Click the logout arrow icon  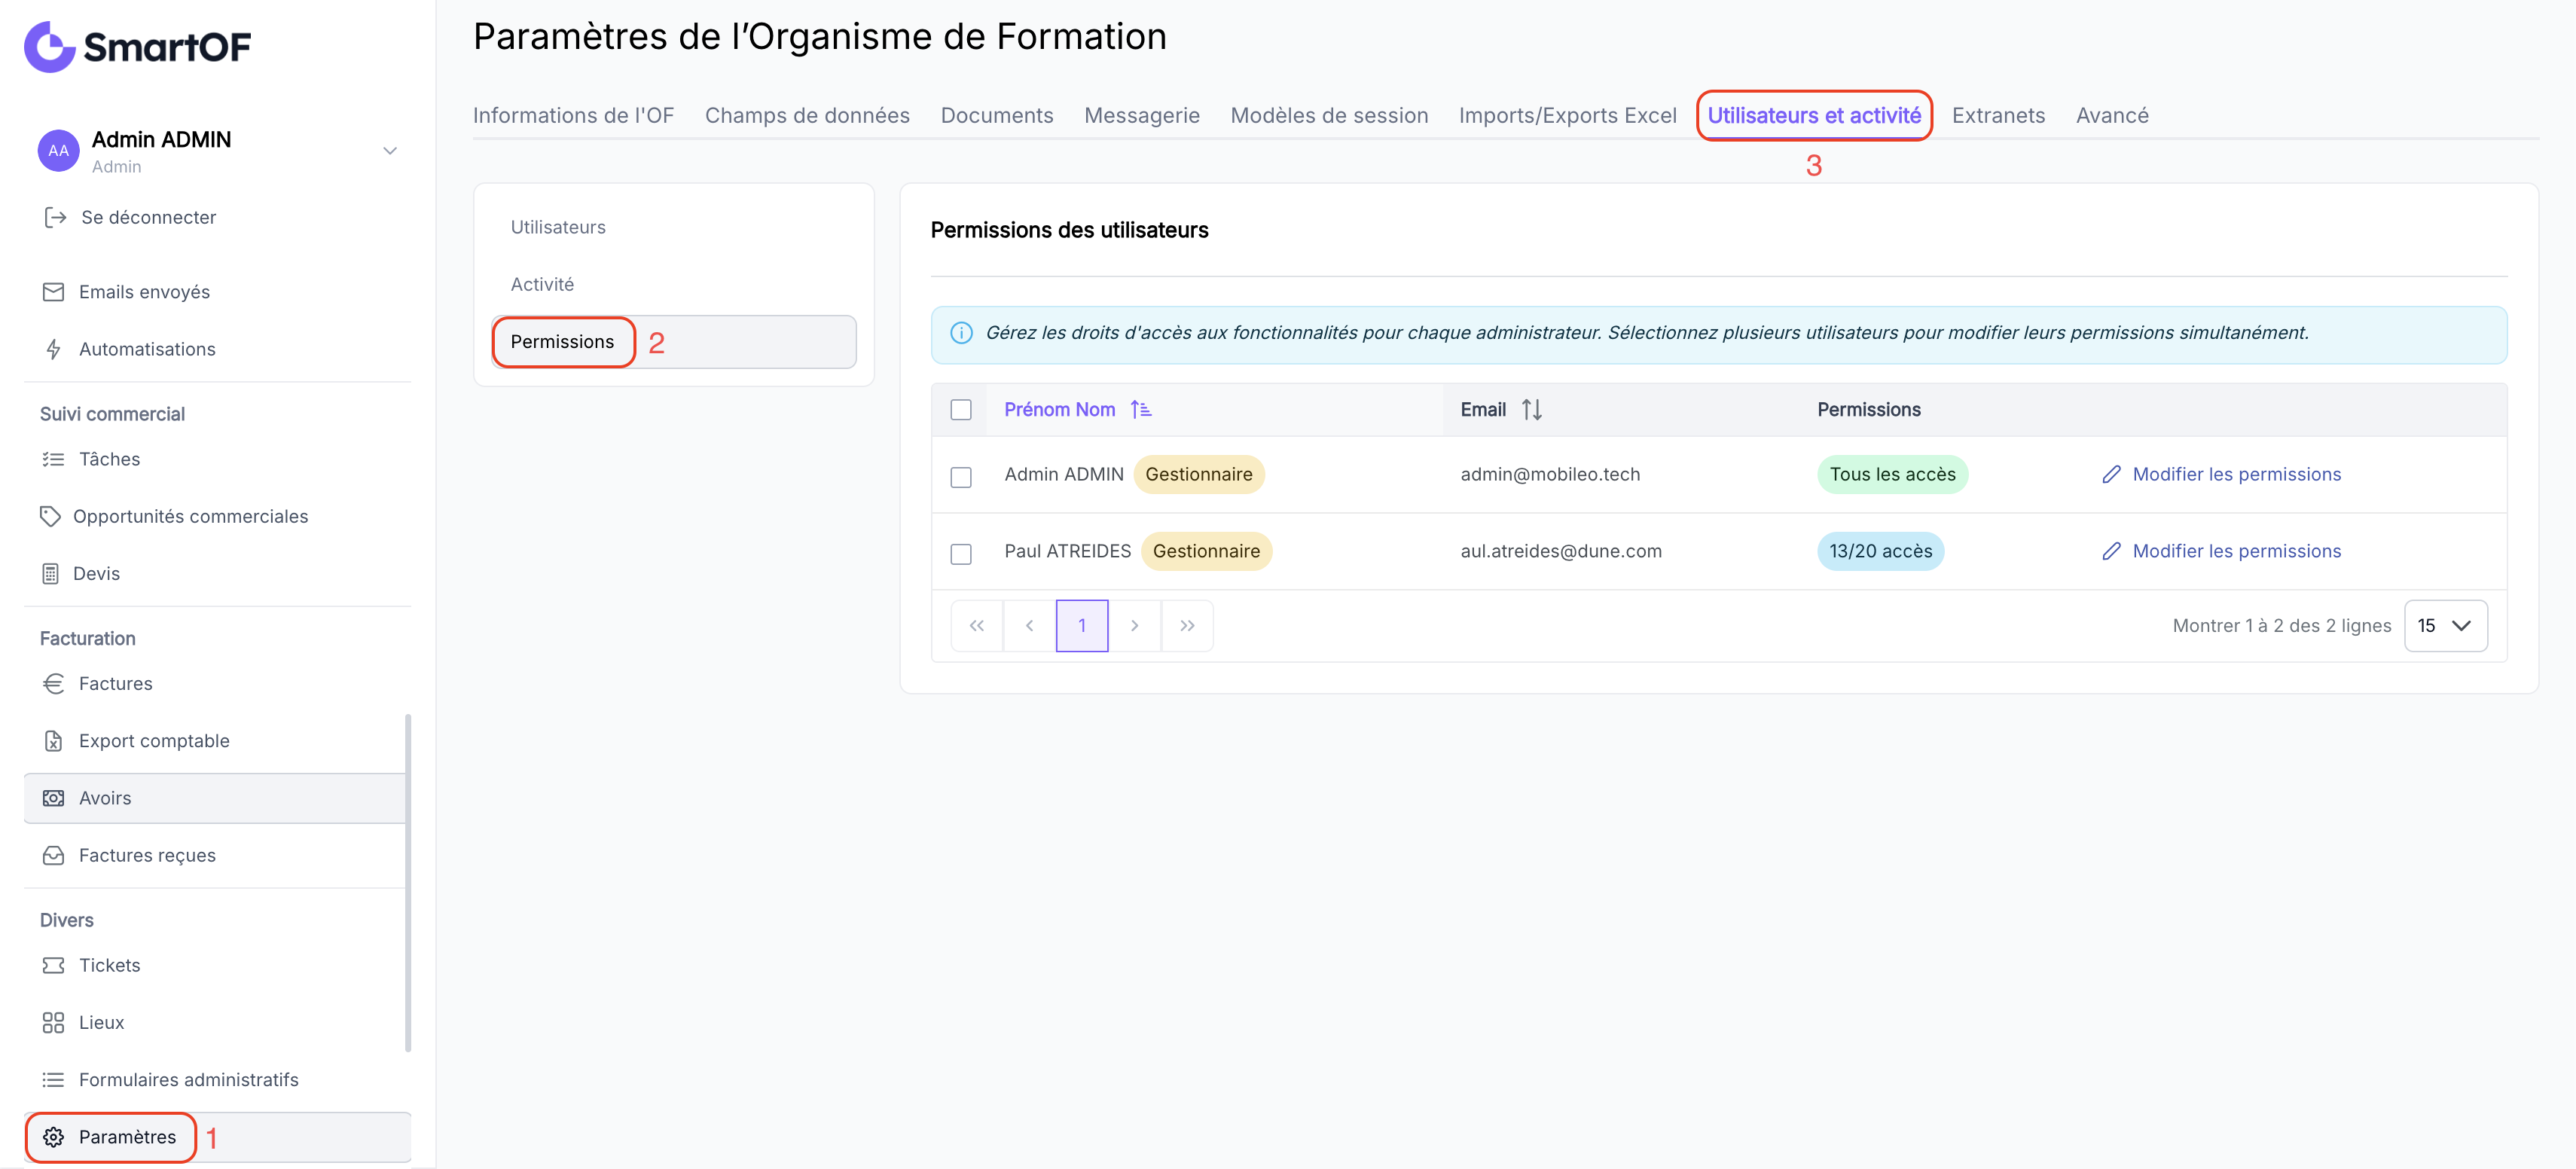tap(55, 217)
